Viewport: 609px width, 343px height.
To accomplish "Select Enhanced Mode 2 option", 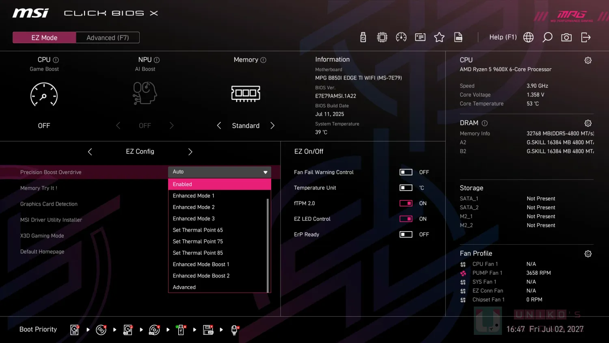I will [218, 207].
